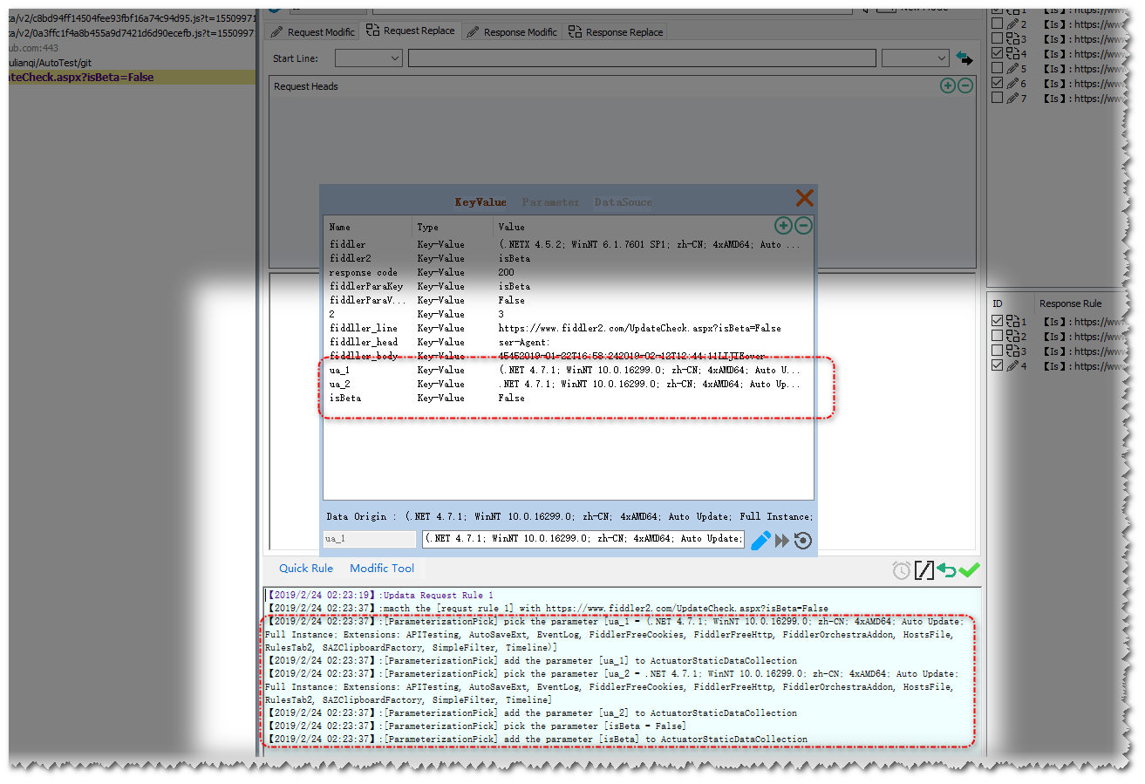Image resolution: width=1145 pixels, height=784 pixels.
Task: Click the alarm clock icon above the log
Action: pos(901,570)
